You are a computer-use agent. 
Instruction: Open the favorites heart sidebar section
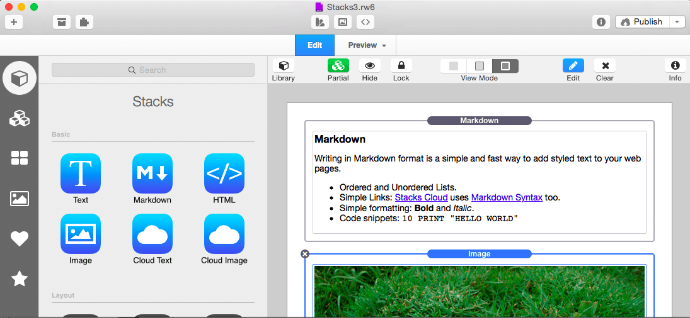click(20, 239)
